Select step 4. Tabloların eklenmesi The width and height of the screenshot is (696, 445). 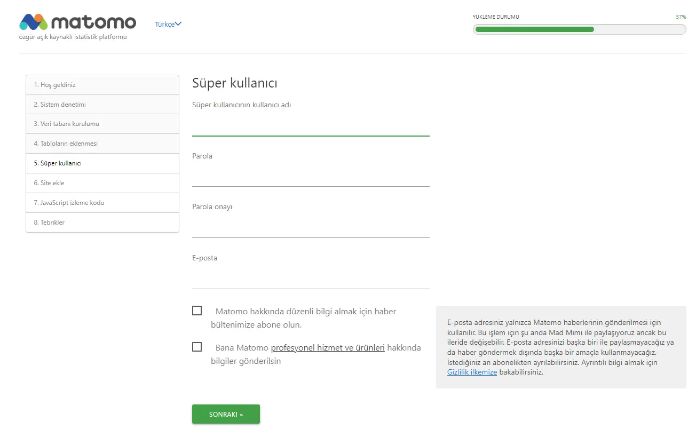click(x=102, y=144)
